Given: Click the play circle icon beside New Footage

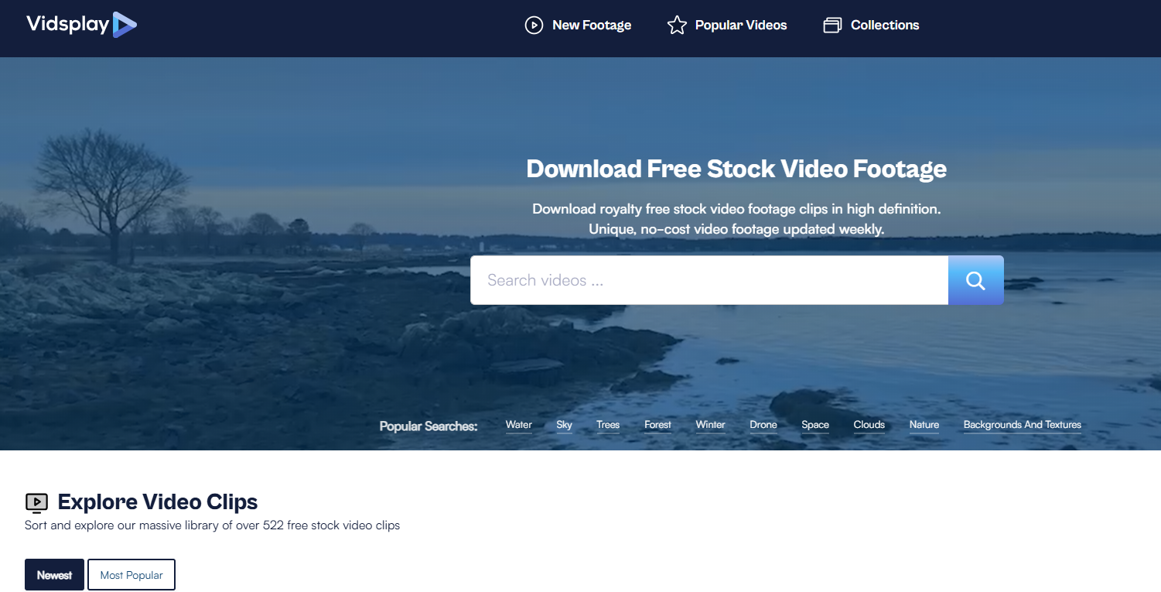Looking at the screenshot, I should point(534,26).
